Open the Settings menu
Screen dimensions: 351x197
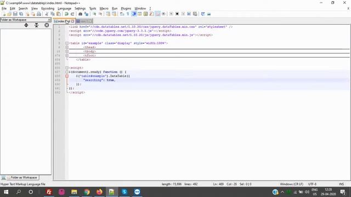point(80,9)
